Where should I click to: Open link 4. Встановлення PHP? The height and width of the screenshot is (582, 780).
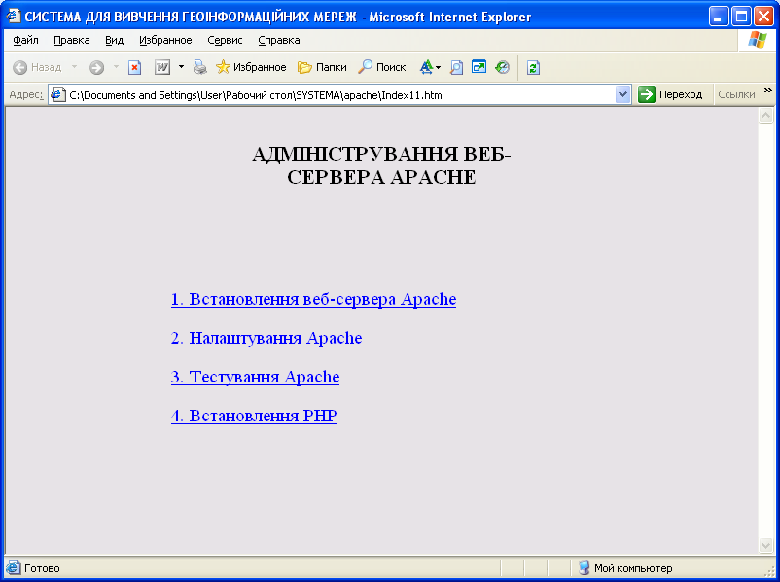254,416
